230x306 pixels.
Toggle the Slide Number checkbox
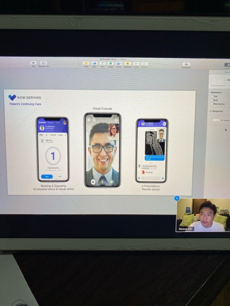pos(212,104)
